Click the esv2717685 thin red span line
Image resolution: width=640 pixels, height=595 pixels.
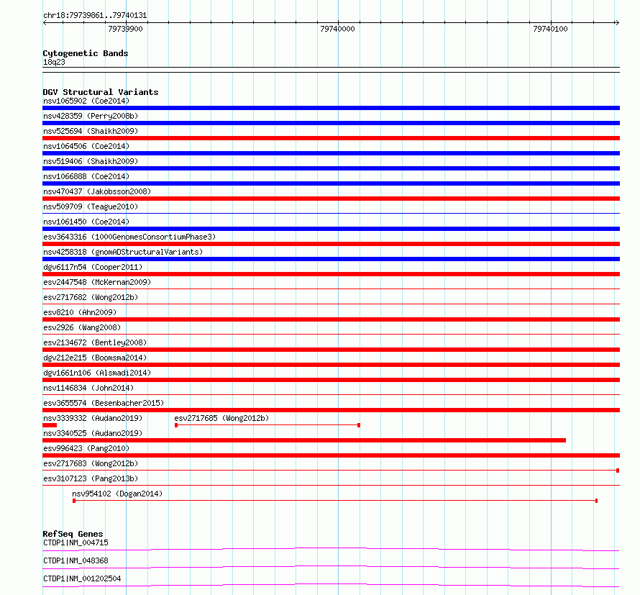click(x=268, y=425)
